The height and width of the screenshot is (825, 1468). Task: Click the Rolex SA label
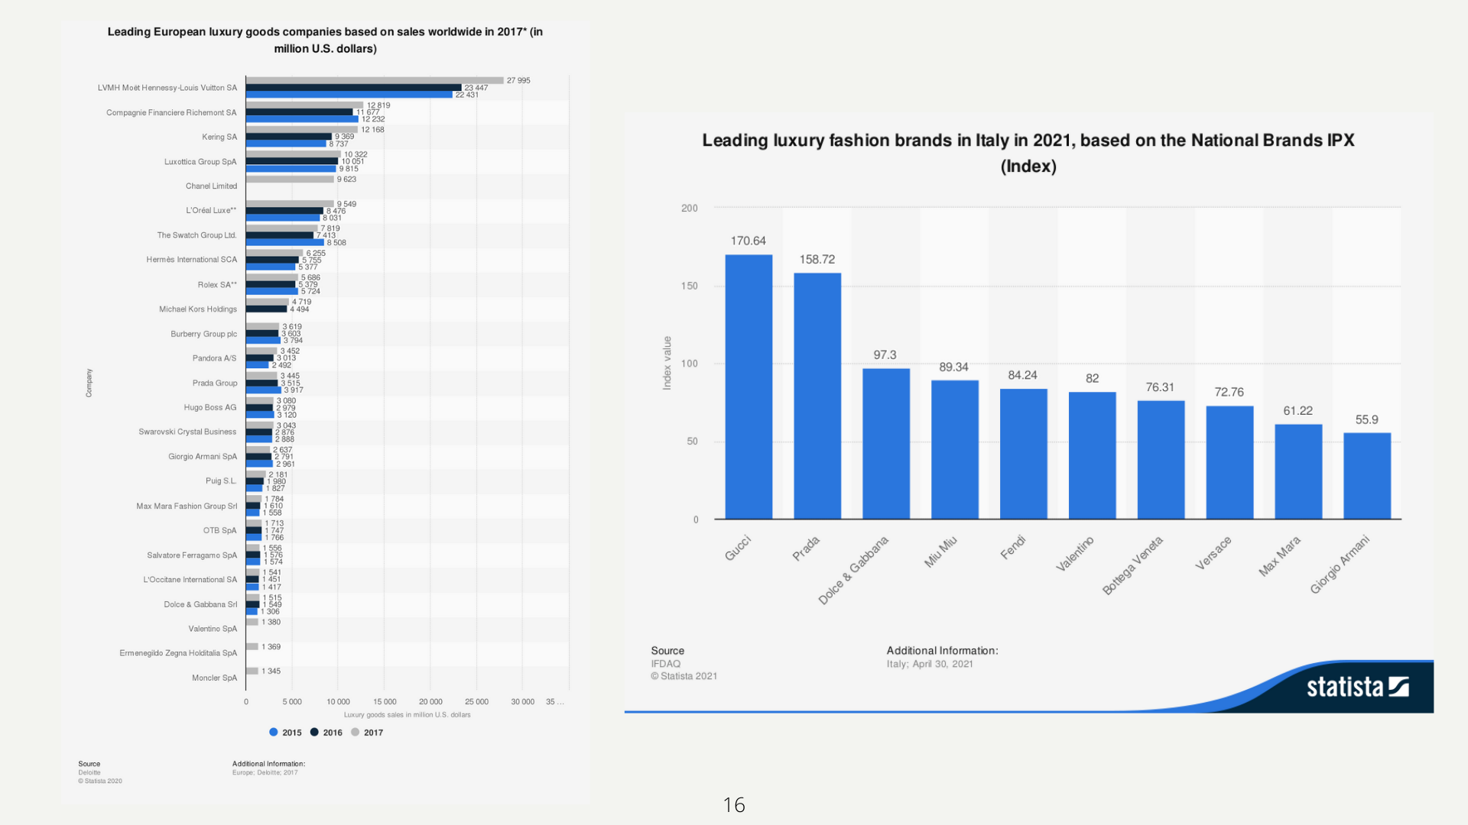(217, 285)
